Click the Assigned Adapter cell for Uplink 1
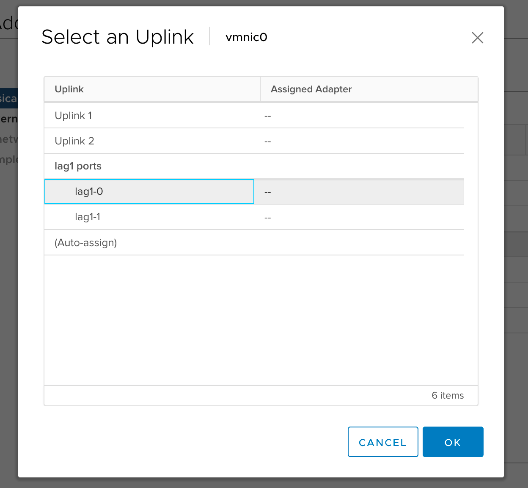 [x=268, y=116]
